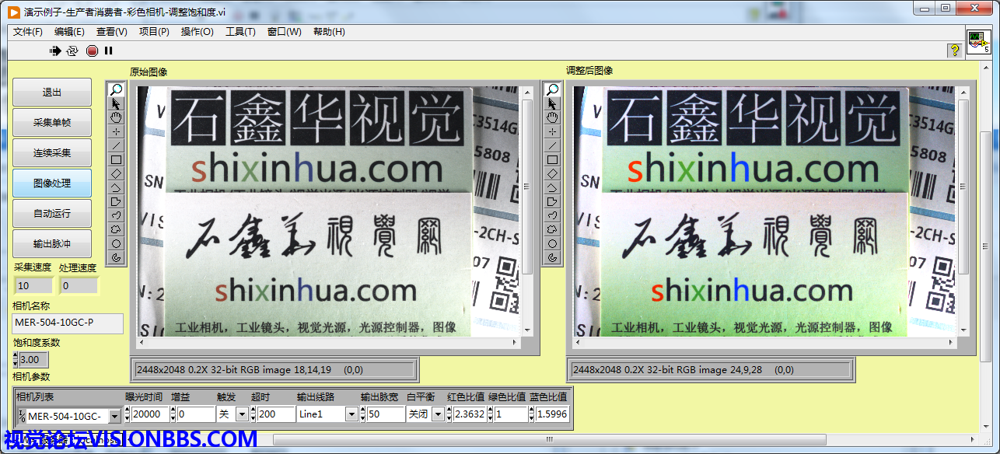
Task: Click Run Continuously toolbar button
Action: coord(72,51)
